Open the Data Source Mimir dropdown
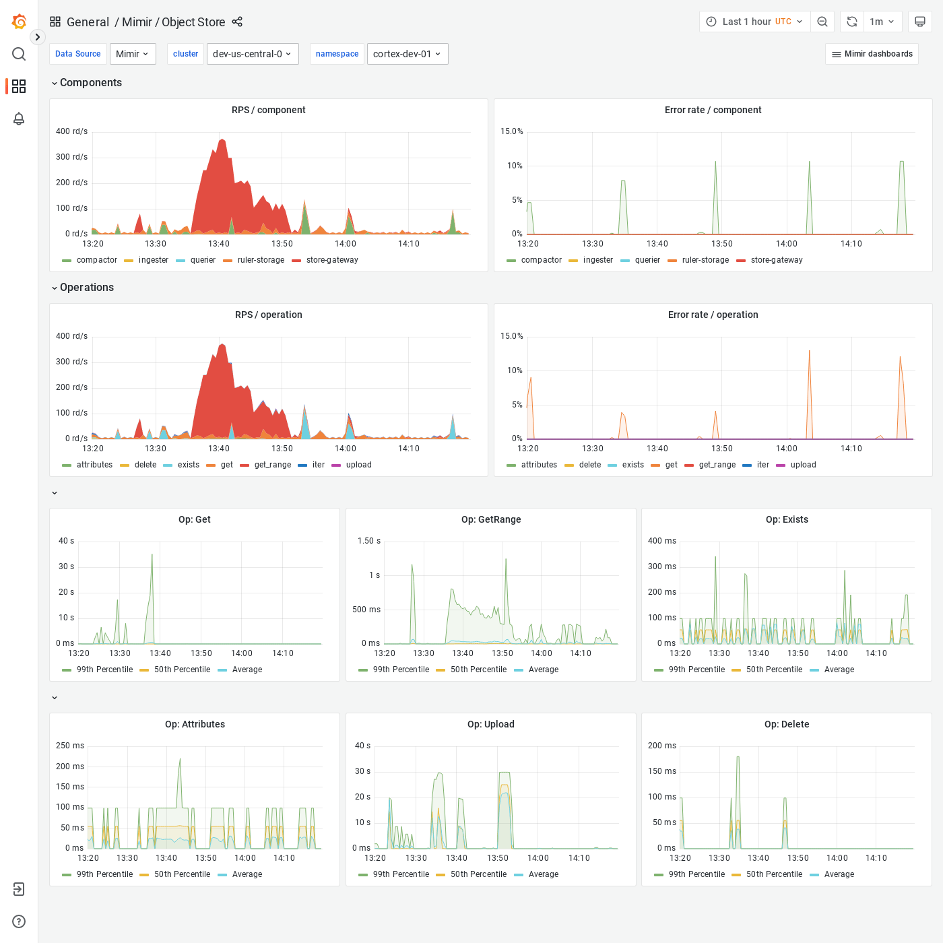943x943 pixels. click(x=132, y=54)
